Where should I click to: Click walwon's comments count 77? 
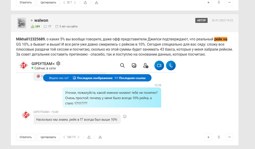point(47,26)
